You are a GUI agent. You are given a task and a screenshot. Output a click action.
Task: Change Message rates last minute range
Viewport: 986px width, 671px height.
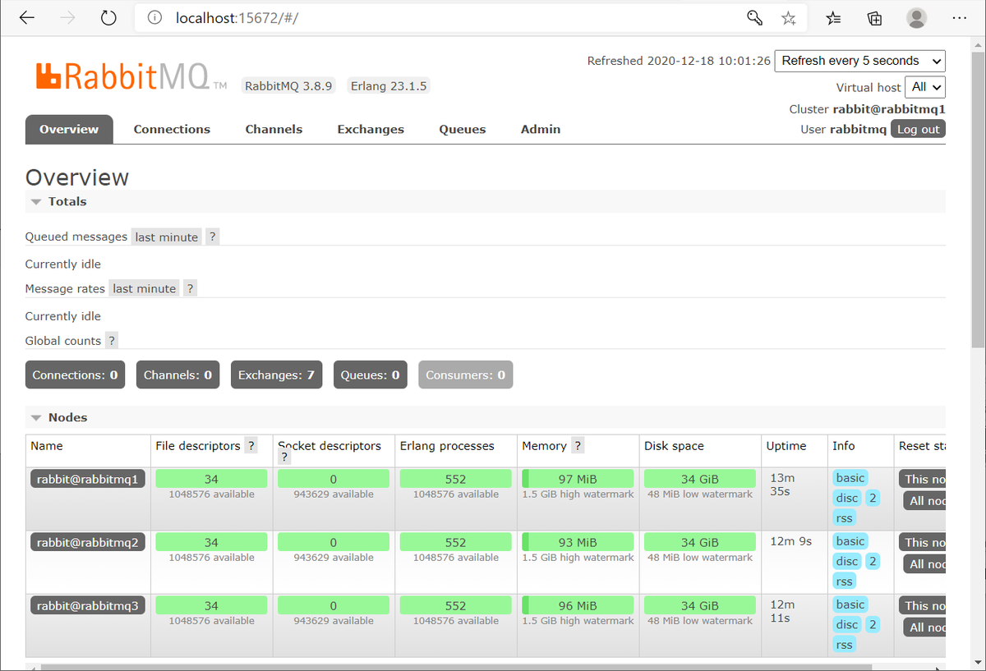145,288
